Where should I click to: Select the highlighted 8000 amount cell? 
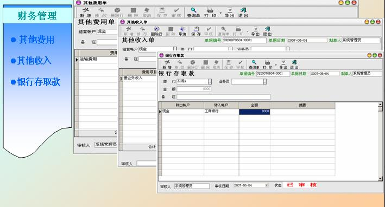click(x=255, y=112)
